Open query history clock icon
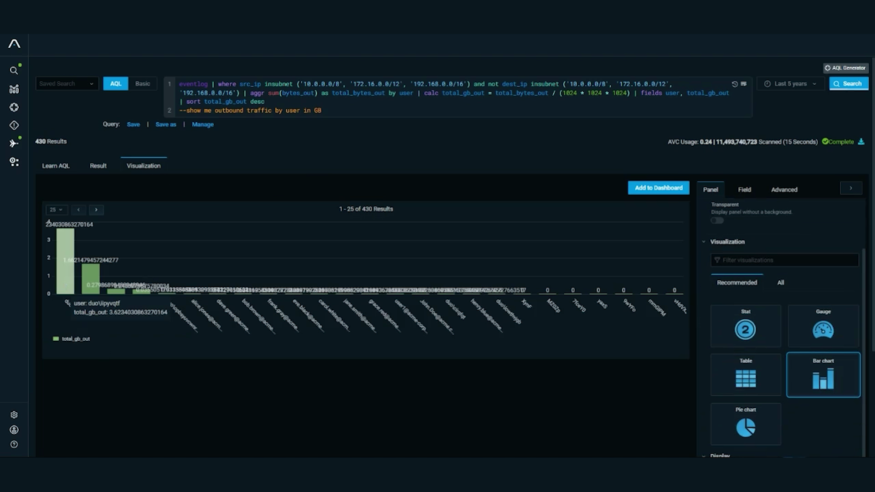875x492 pixels. pos(735,84)
